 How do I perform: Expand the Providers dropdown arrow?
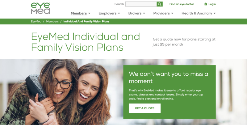pyautogui.click(x=172, y=13)
